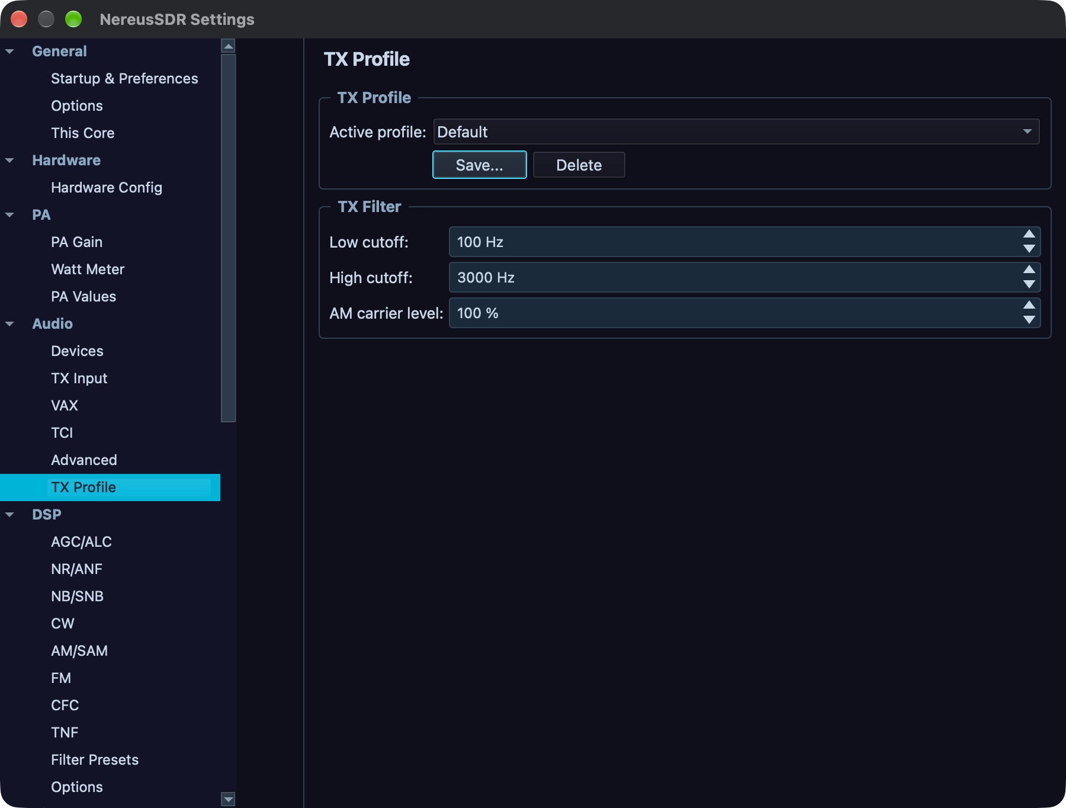
Task: Increase Low cutoff with up arrow
Action: click(x=1029, y=235)
